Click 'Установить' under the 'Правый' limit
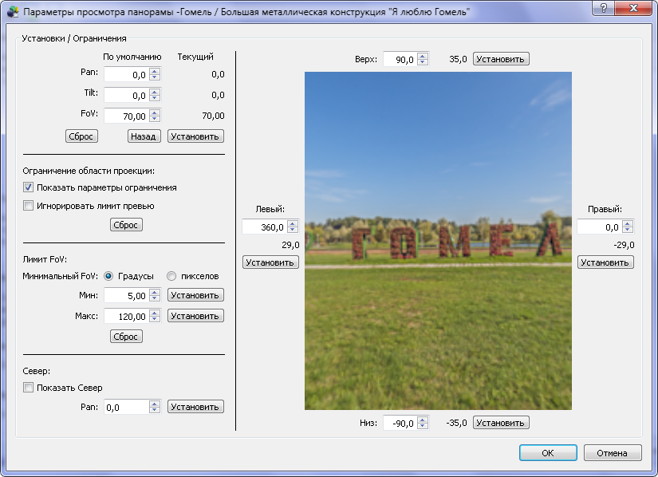Viewport: 658px width, 477px height. 605,262
